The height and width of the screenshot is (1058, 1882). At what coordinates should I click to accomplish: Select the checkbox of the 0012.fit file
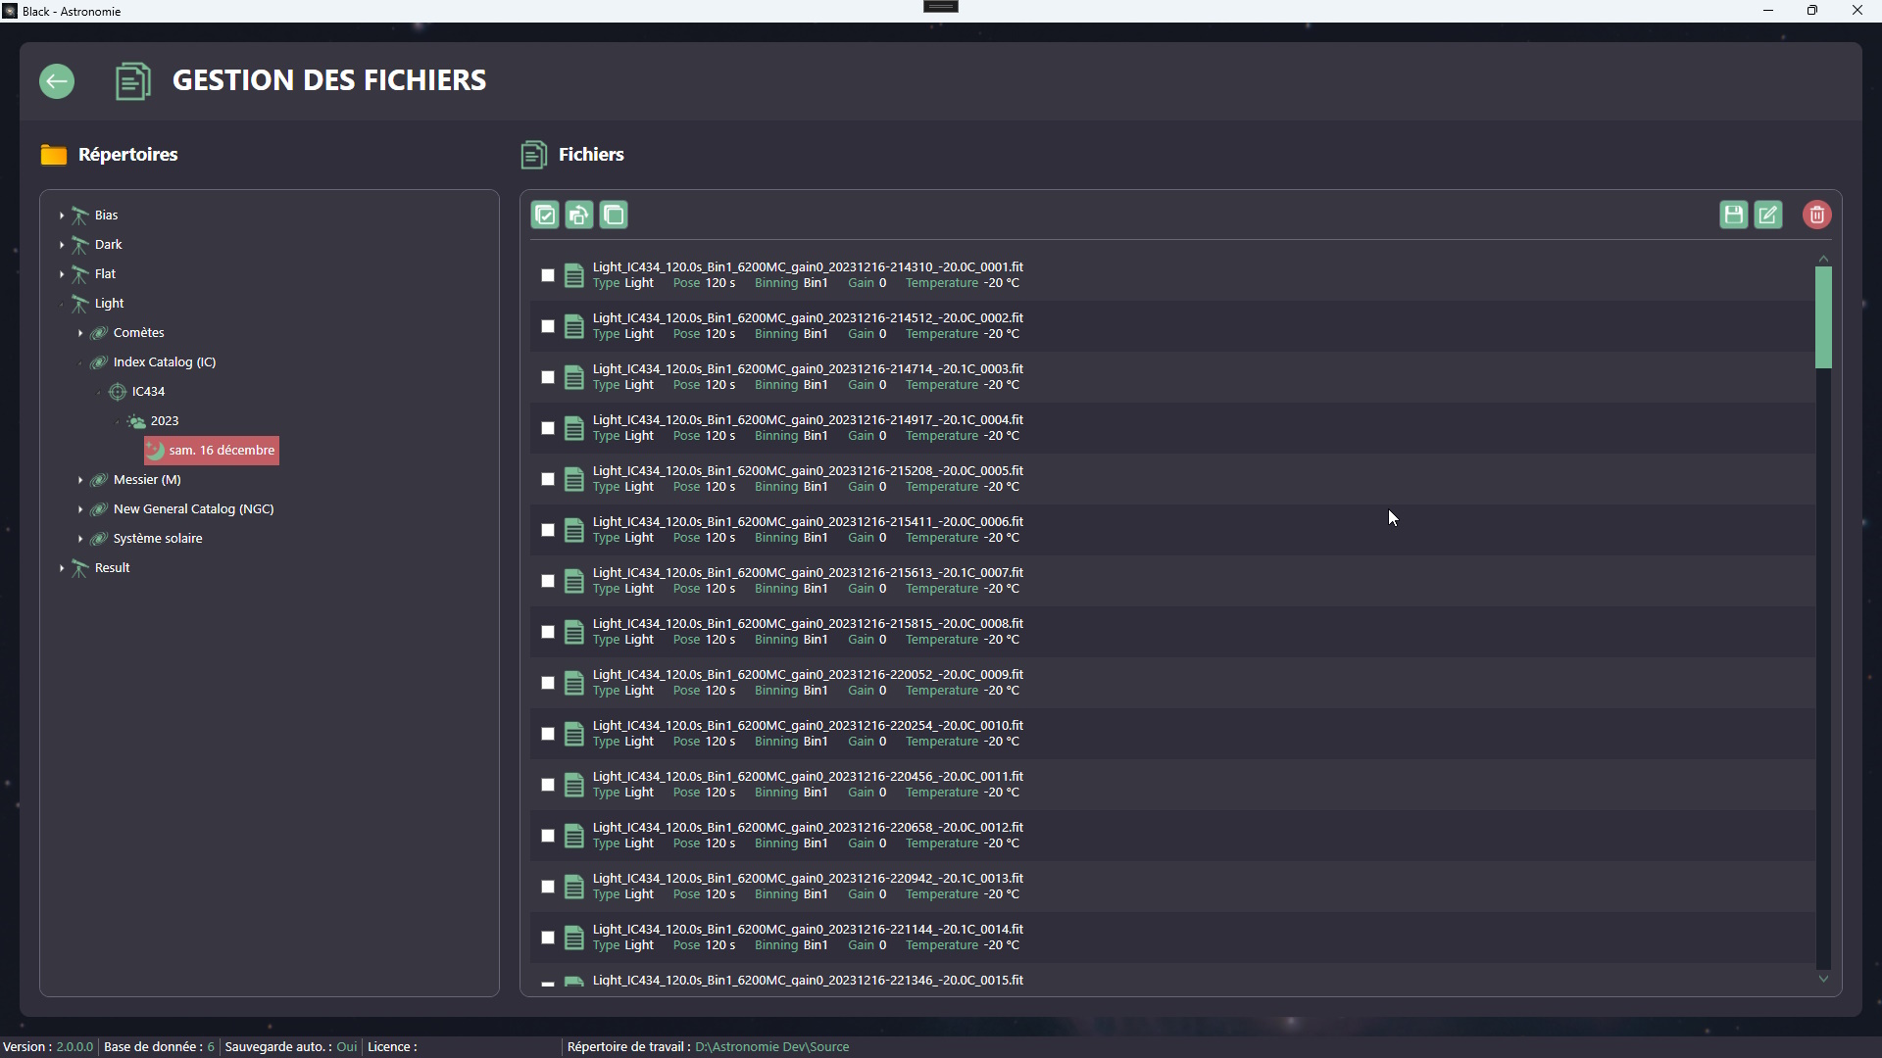[x=548, y=836]
